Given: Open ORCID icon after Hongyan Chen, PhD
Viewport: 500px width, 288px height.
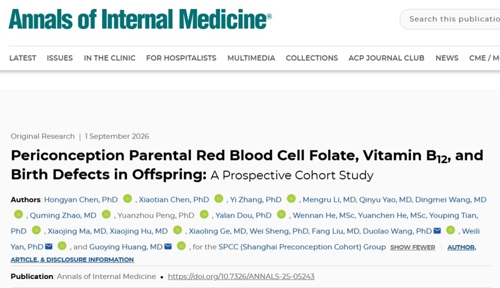Looking at the screenshot, I should 128,198.
